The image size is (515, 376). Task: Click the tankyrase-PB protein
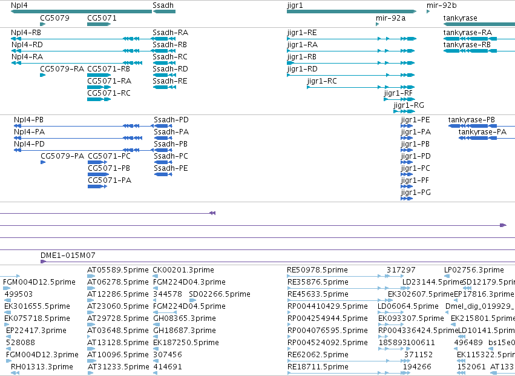482,126
